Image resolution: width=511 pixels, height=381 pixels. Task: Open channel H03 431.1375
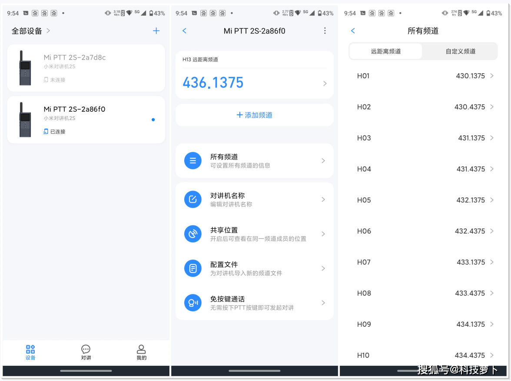pyautogui.click(x=423, y=138)
